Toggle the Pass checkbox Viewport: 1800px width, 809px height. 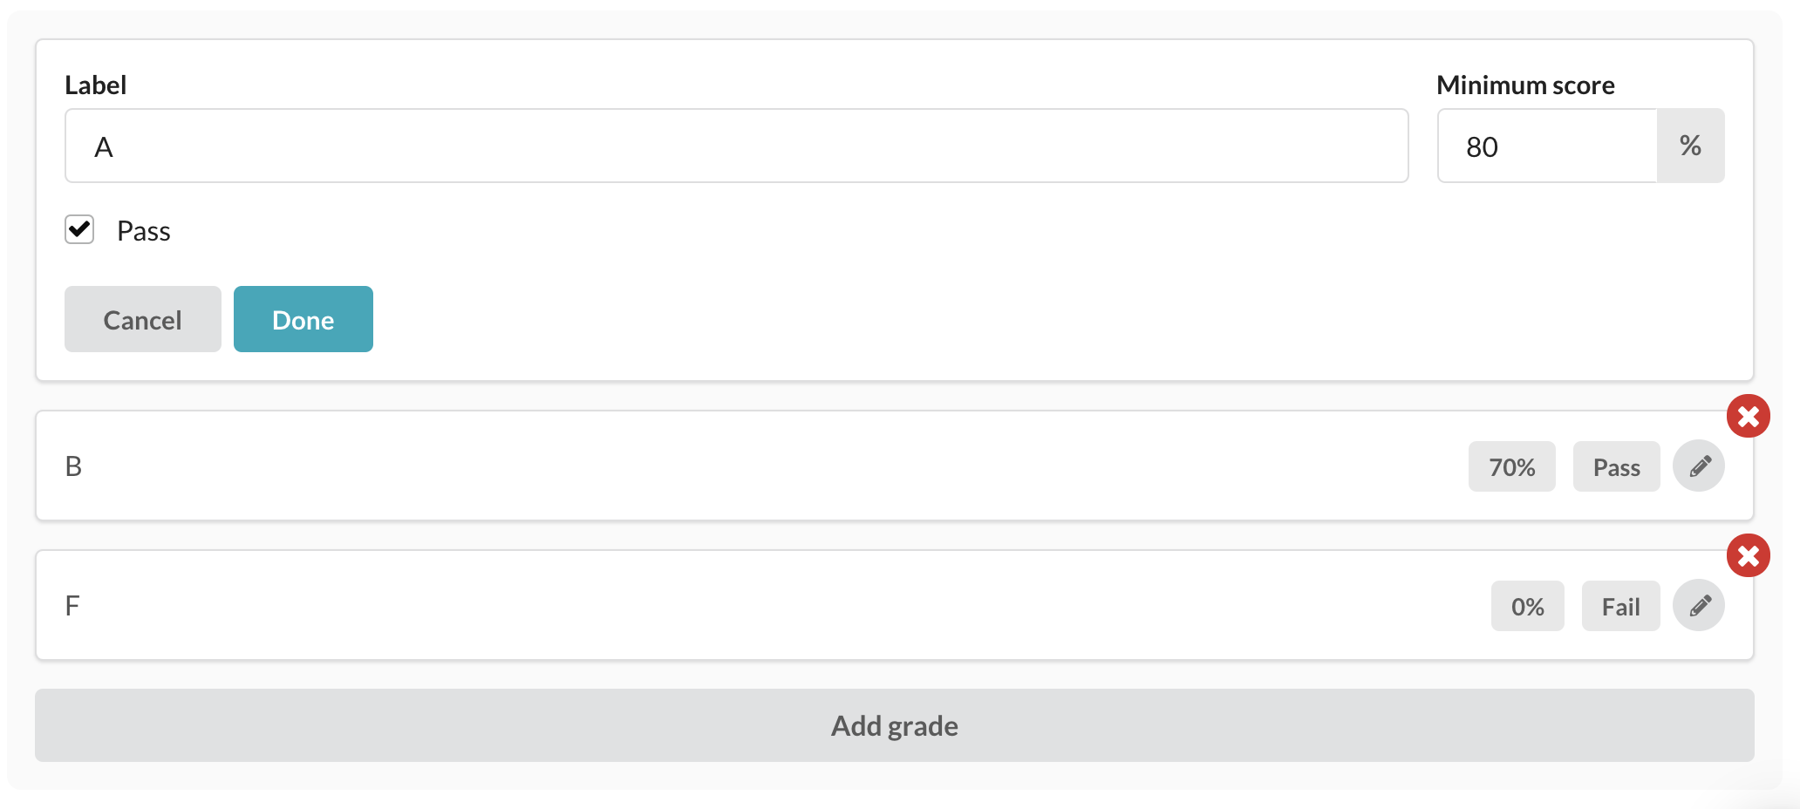[79, 230]
